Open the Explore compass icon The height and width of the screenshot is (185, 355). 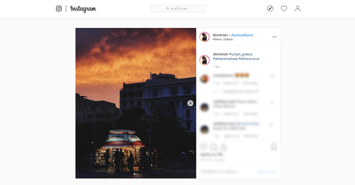pos(270,9)
